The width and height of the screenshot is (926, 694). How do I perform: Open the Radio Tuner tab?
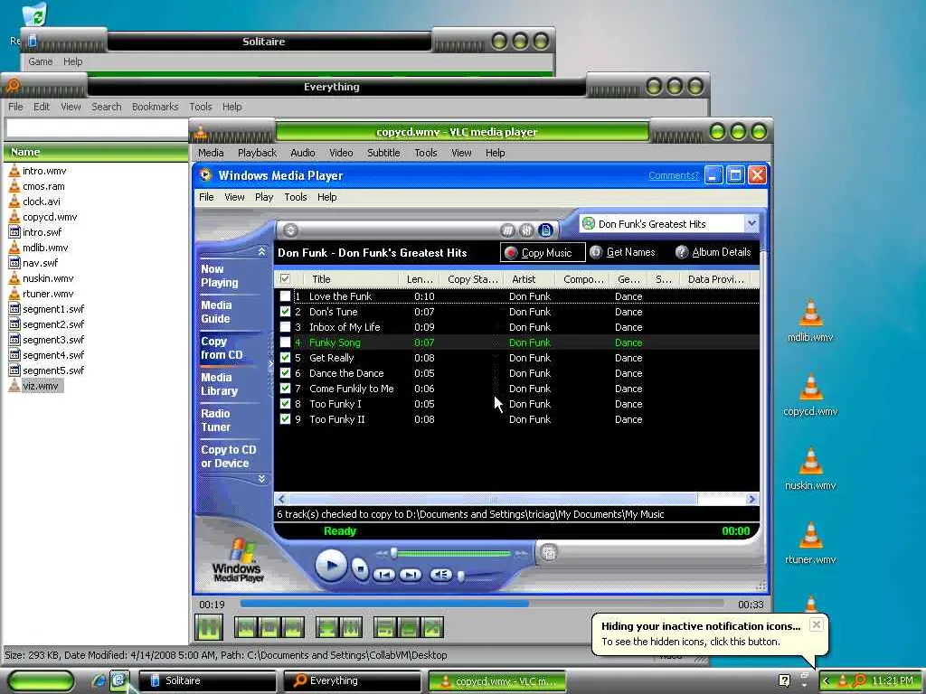pyautogui.click(x=215, y=420)
